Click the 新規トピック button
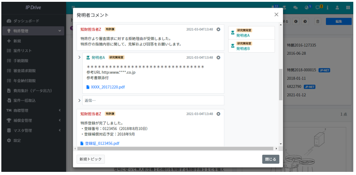Screen dimensions: 356x175 90,159
